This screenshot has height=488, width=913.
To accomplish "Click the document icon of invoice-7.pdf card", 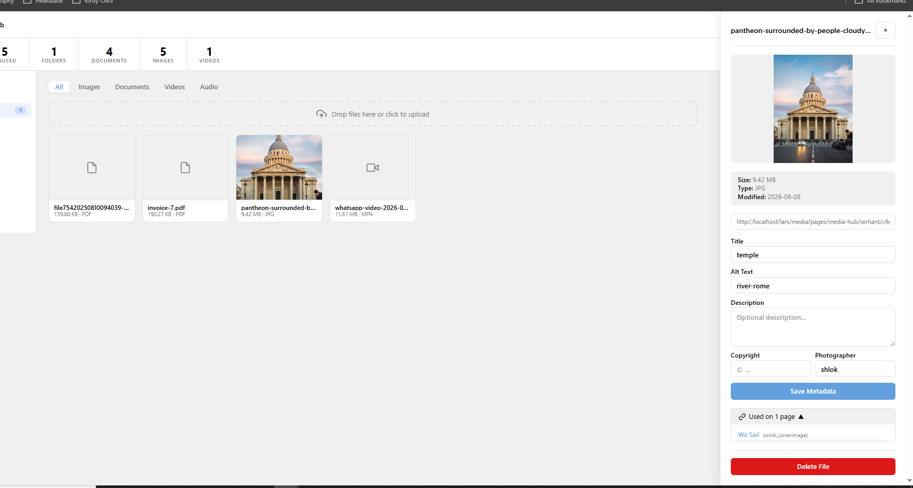I will pyautogui.click(x=185, y=168).
